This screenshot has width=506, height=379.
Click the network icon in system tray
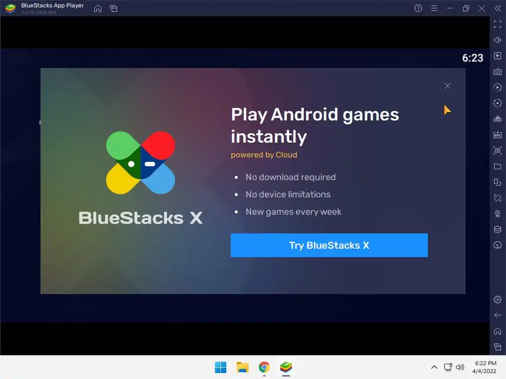pos(448,367)
